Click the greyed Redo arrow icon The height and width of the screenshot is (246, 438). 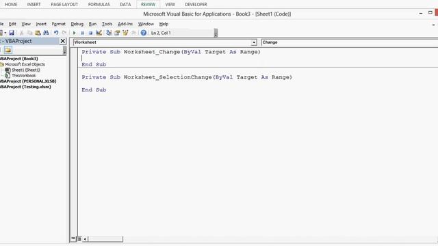(64, 33)
